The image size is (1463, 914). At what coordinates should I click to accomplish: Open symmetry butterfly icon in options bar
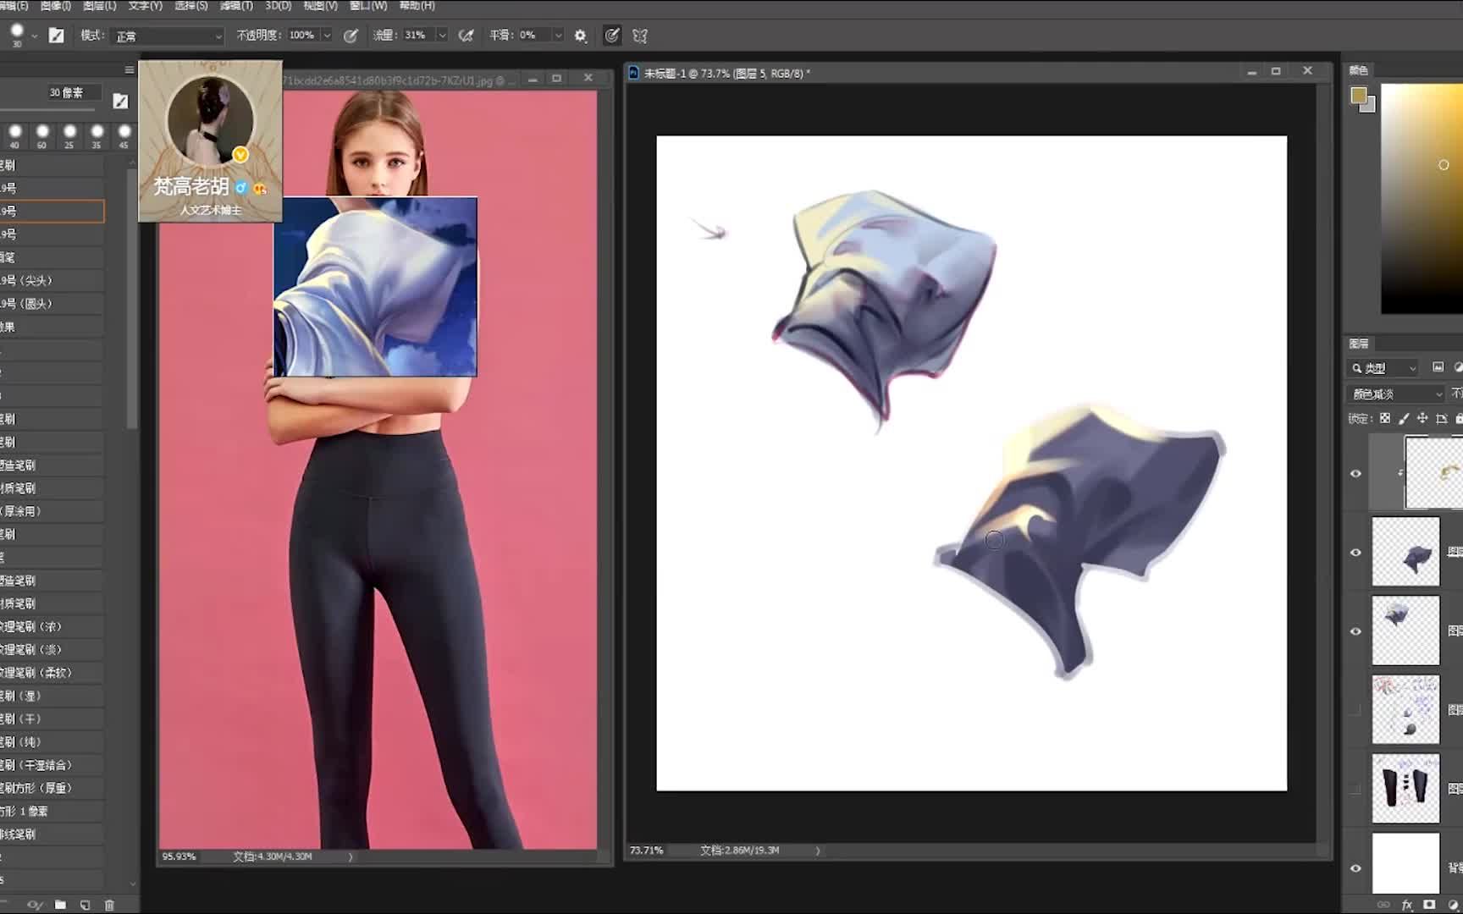tap(640, 36)
